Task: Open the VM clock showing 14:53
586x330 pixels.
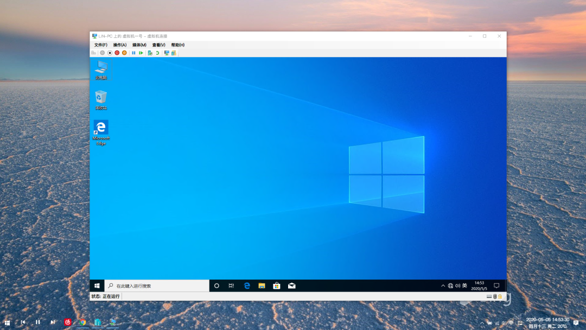Action: coord(479,286)
